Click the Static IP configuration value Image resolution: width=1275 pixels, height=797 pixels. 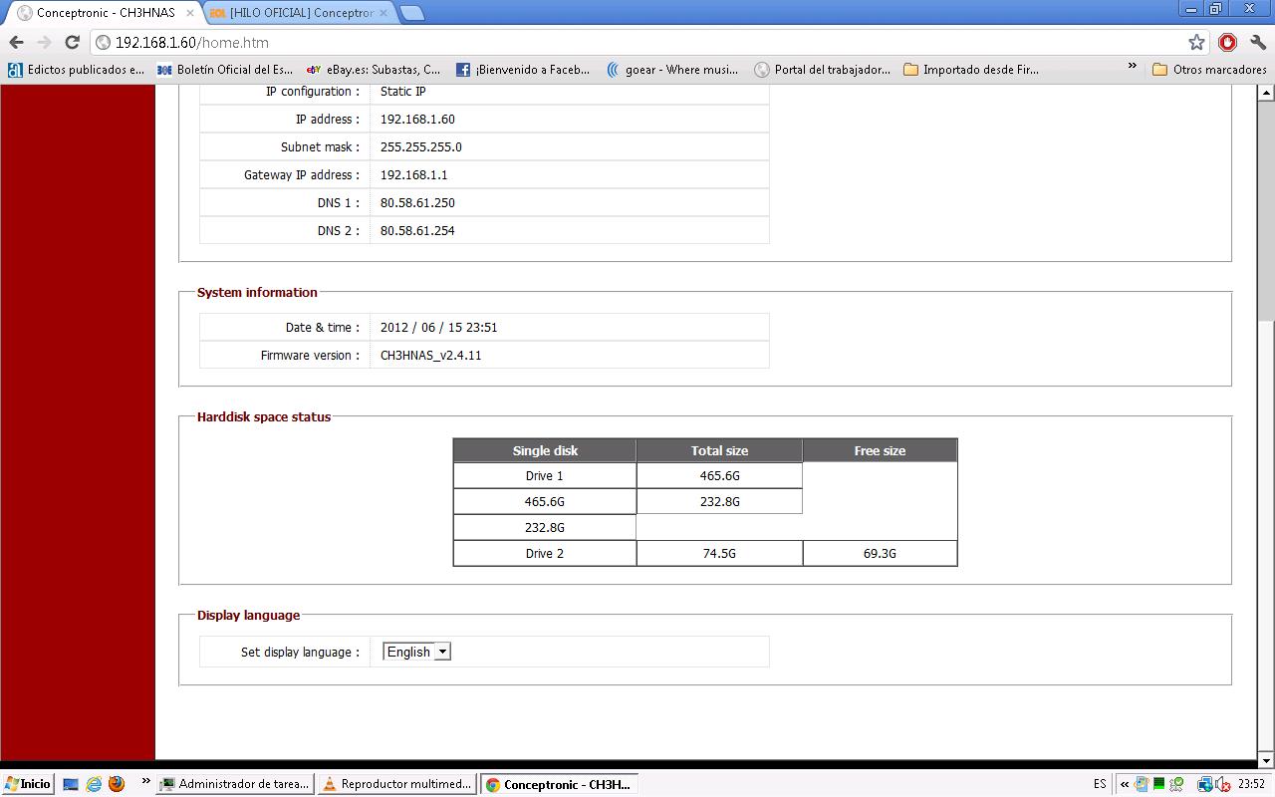(x=403, y=91)
